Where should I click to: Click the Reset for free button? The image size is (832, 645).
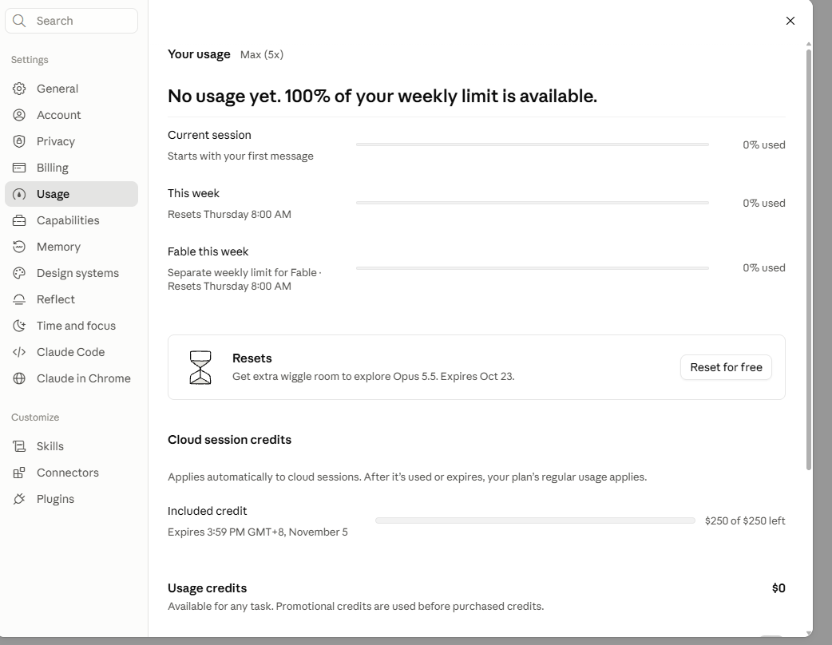pos(726,367)
